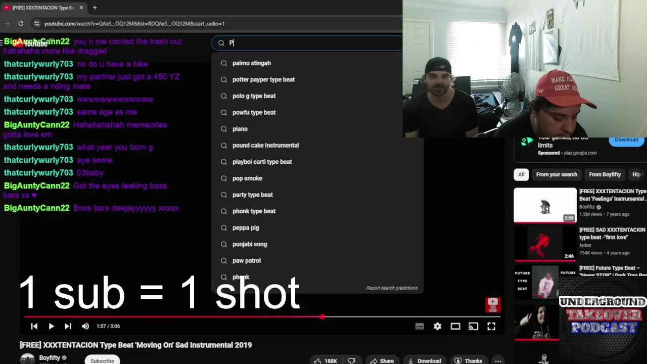This screenshot has height=364, width=647.
Task: Open site information icon in address bar
Action: pyautogui.click(x=36, y=23)
